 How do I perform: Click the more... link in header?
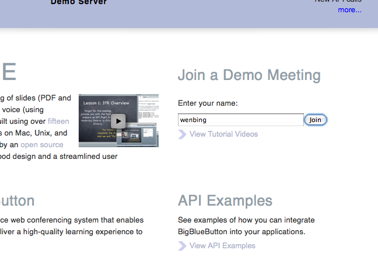click(349, 10)
